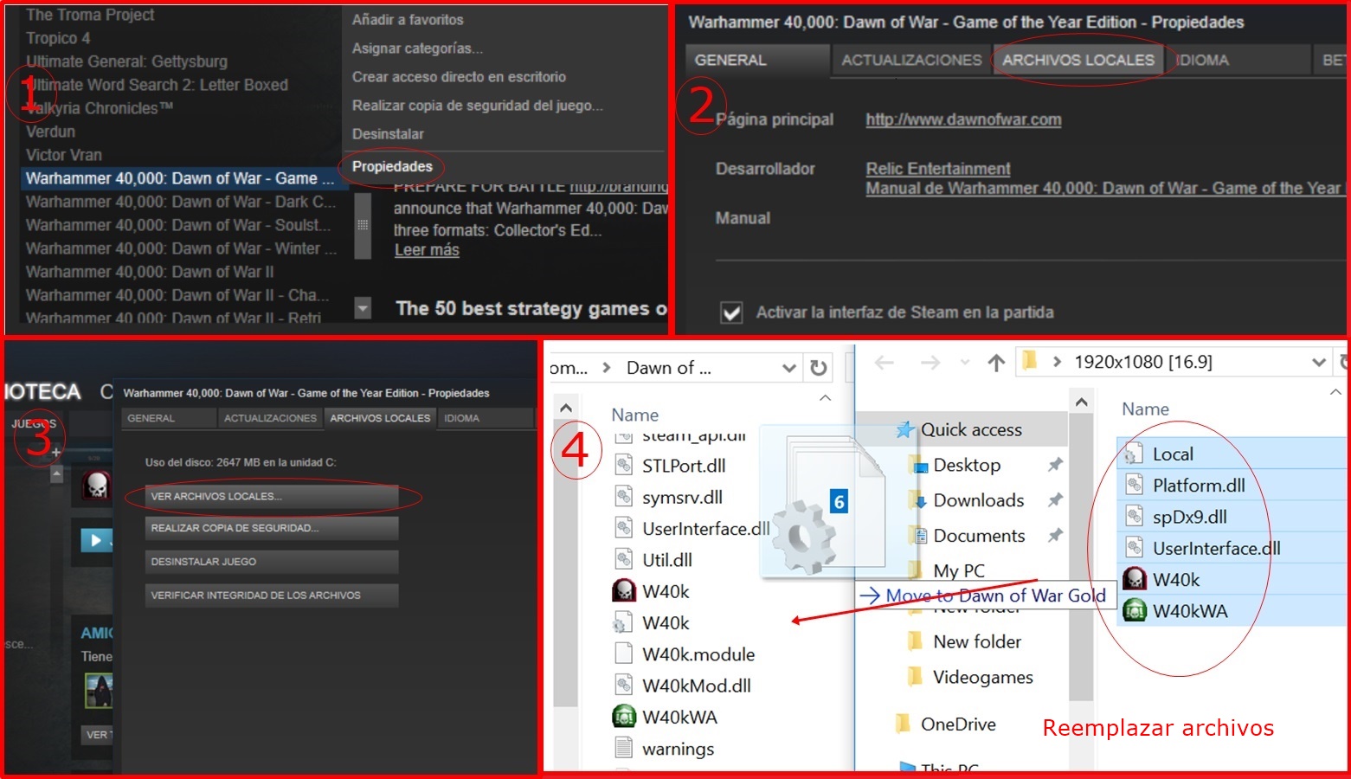This screenshot has width=1351, height=779.
Task: Expand the breadcrumb chevron before 1920x1080 [16.9]
Action: pyautogui.click(x=1057, y=363)
